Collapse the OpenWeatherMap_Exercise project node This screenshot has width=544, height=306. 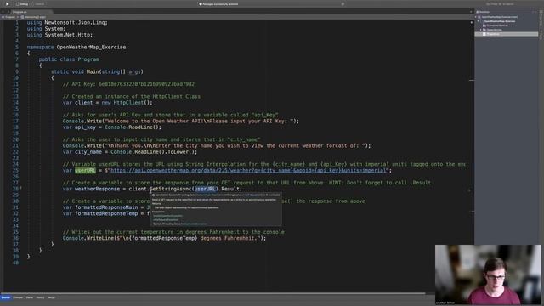[479, 21]
